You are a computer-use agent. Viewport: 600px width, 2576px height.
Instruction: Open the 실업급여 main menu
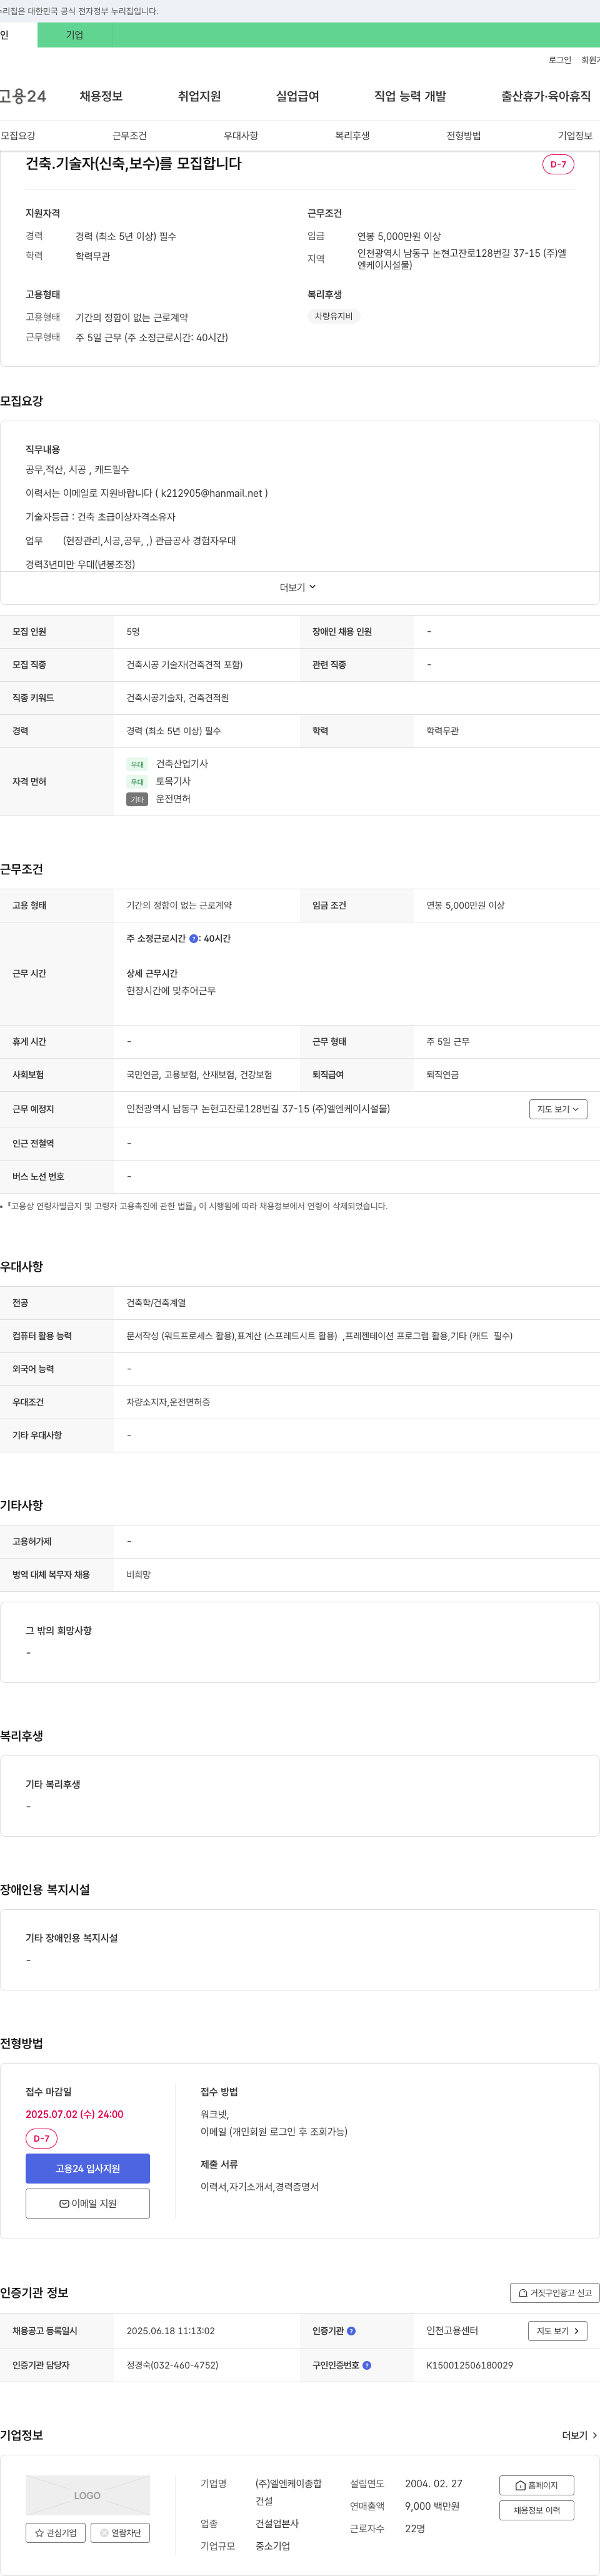coord(297,96)
